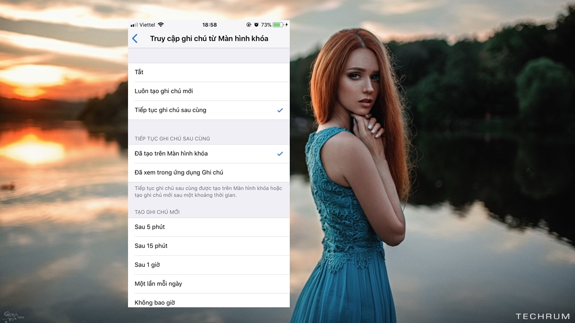Choose Luôn tạo ghi chú mới
The image size is (575, 323).
click(209, 91)
